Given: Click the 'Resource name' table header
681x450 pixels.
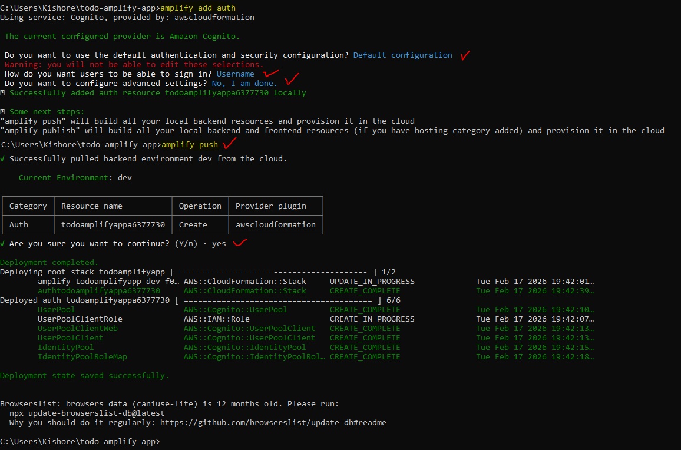Looking at the screenshot, I should (92, 206).
